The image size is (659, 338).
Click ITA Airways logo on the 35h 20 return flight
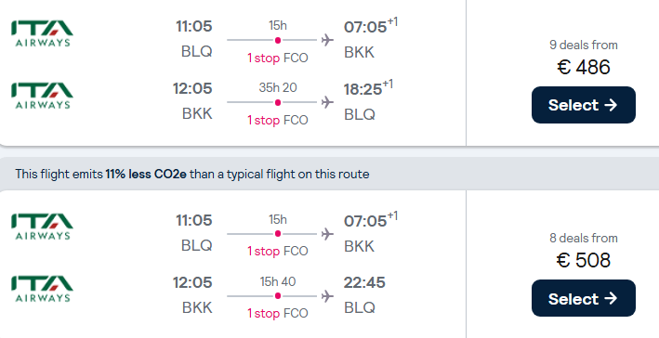[42, 96]
